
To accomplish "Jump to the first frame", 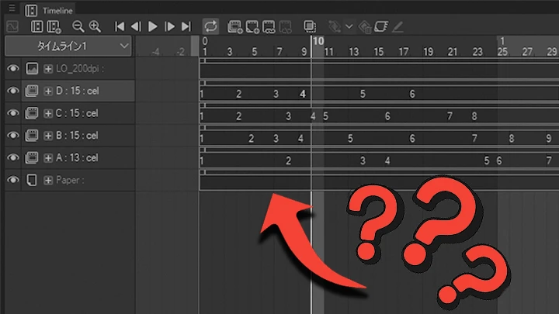I will (120, 26).
